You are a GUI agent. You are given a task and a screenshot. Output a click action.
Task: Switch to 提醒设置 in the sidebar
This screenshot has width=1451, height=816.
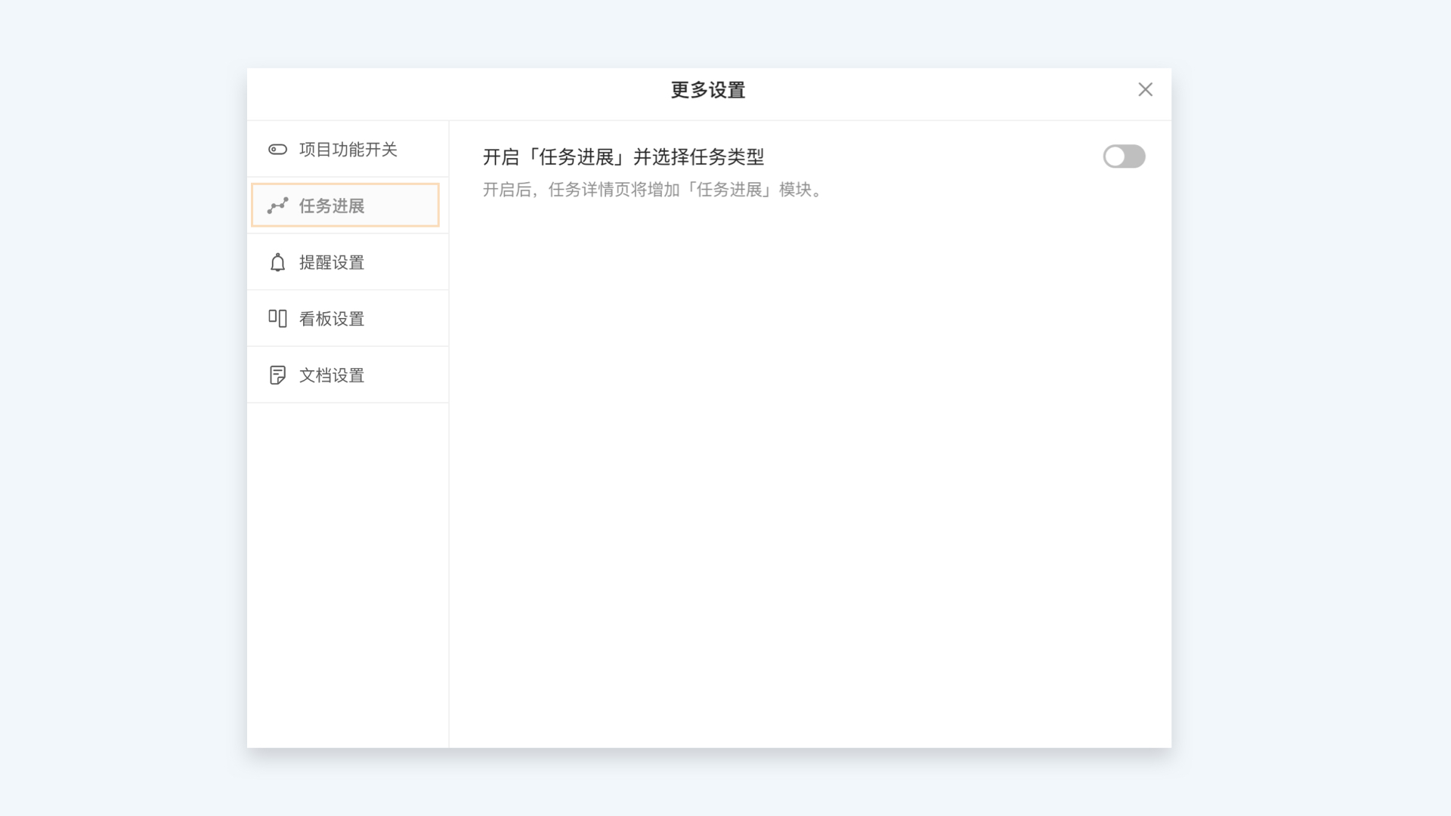coord(332,262)
